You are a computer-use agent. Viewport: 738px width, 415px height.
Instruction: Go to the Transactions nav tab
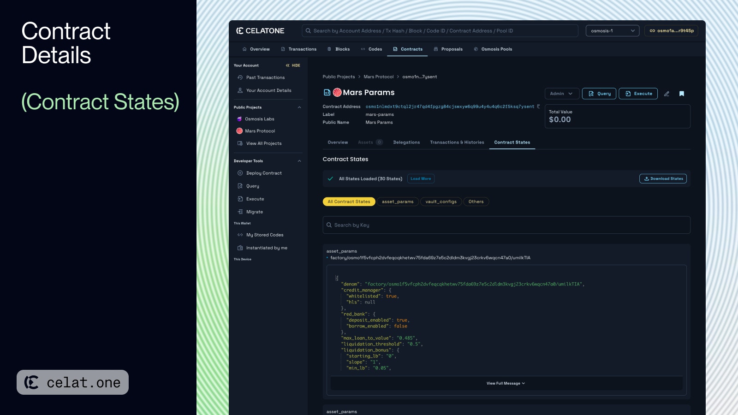298,49
